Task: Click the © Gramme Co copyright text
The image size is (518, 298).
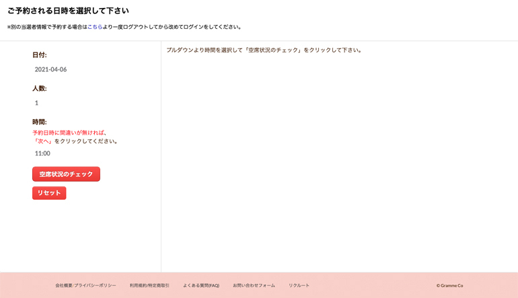Action: coord(449,285)
